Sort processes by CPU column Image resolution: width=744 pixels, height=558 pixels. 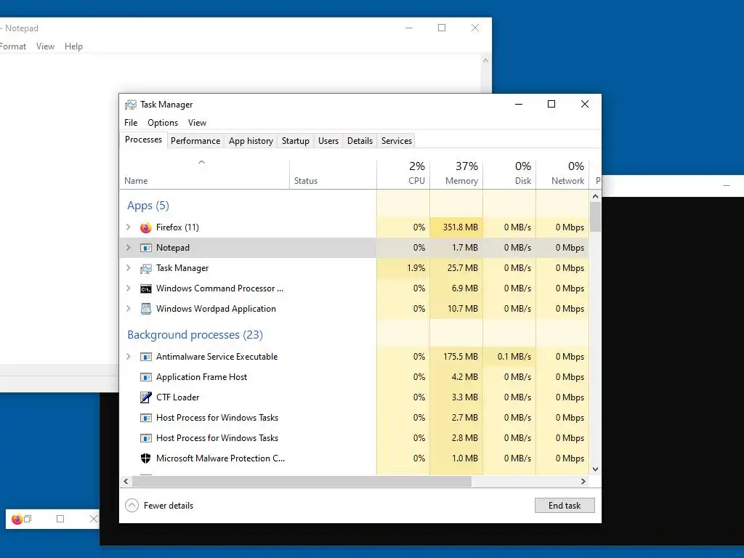click(x=403, y=174)
